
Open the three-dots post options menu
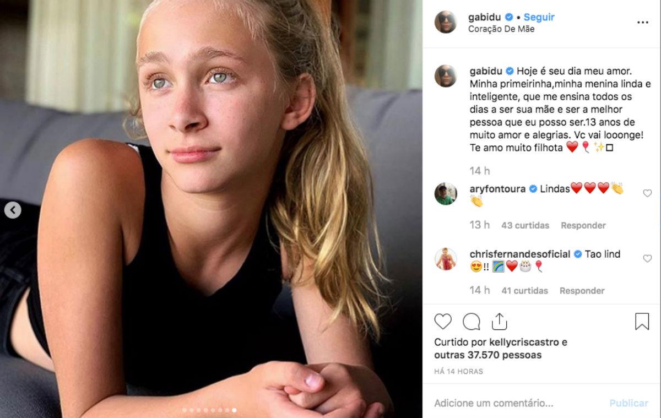(642, 23)
